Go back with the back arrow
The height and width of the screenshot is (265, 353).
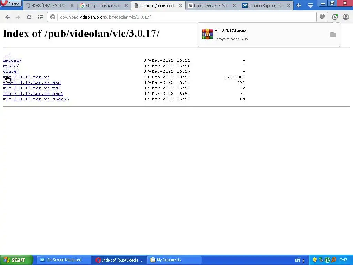(x=7, y=17)
